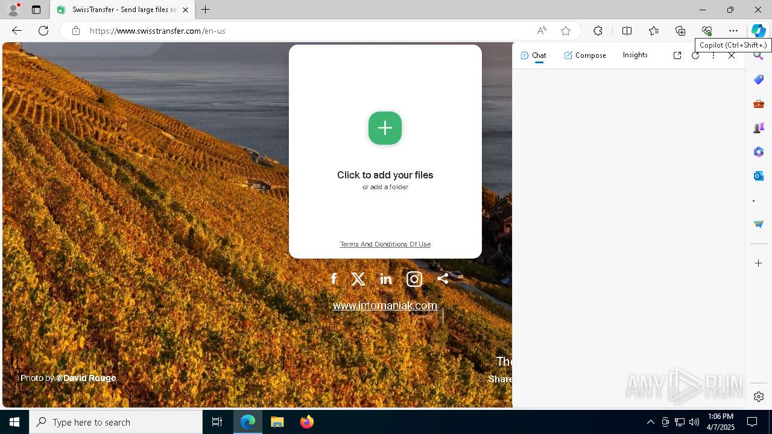Click the taskbar search box
The width and height of the screenshot is (772, 434).
[x=116, y=422]
